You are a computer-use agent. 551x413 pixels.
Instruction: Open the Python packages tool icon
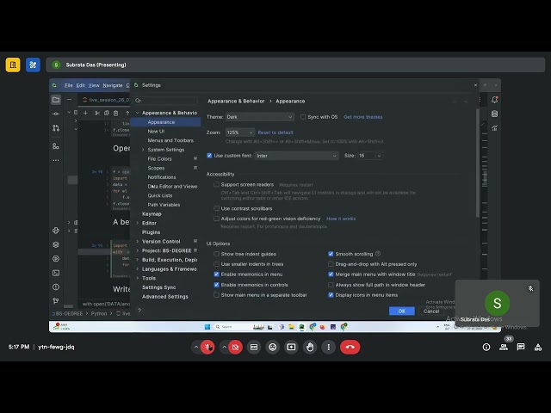point(56,244)
